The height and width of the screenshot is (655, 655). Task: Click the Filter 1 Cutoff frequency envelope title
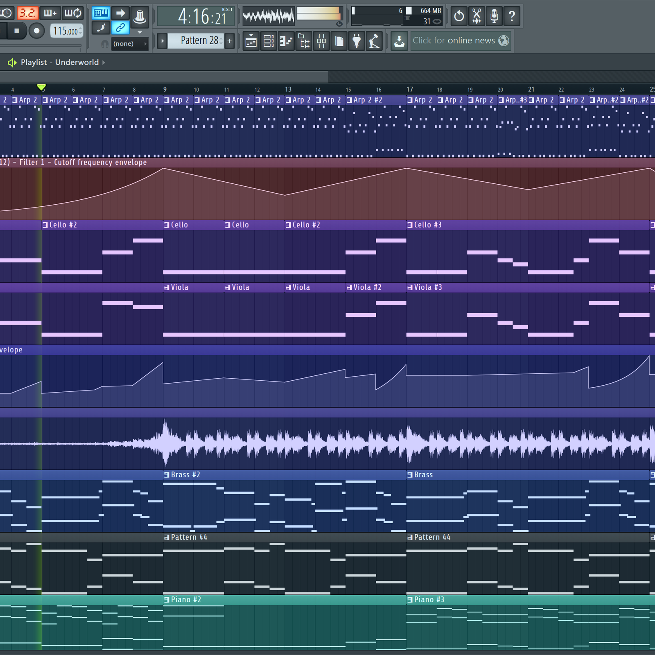[x=83, y=163]
